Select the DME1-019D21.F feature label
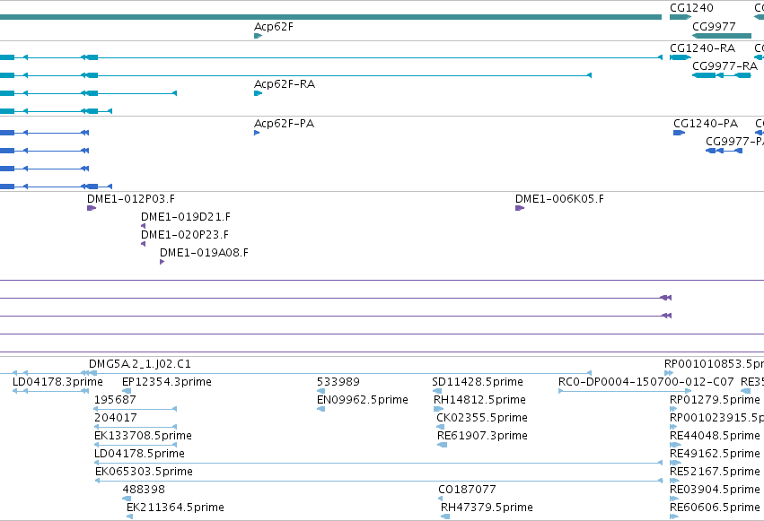The height and width of the screenshot is (521, 764). tap(186, 217)
